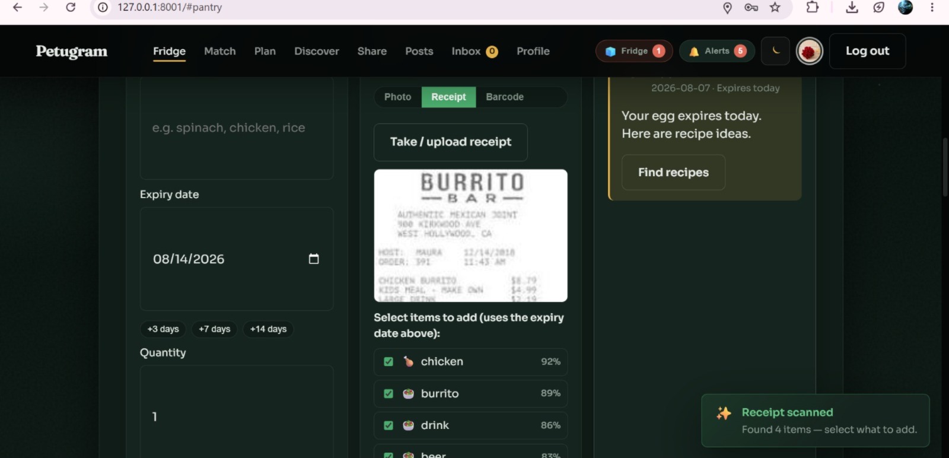Click the user avatar in the app header

click(810, 52)
